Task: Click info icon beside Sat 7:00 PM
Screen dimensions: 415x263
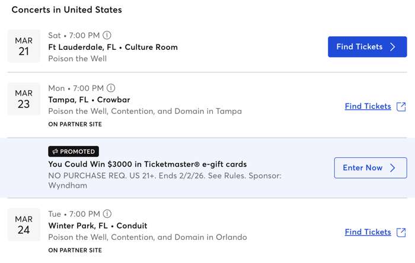Action: (x=107, y=35)
